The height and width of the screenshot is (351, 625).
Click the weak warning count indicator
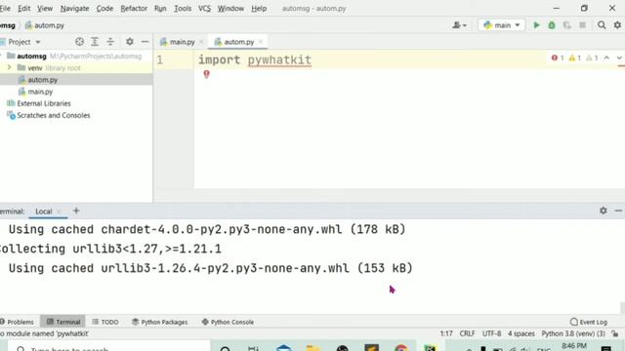[x=592, y=58]
